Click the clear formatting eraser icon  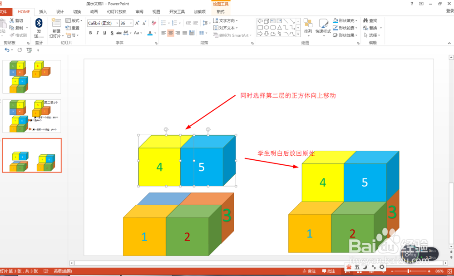pyautogui.click(x=154, y=23)
